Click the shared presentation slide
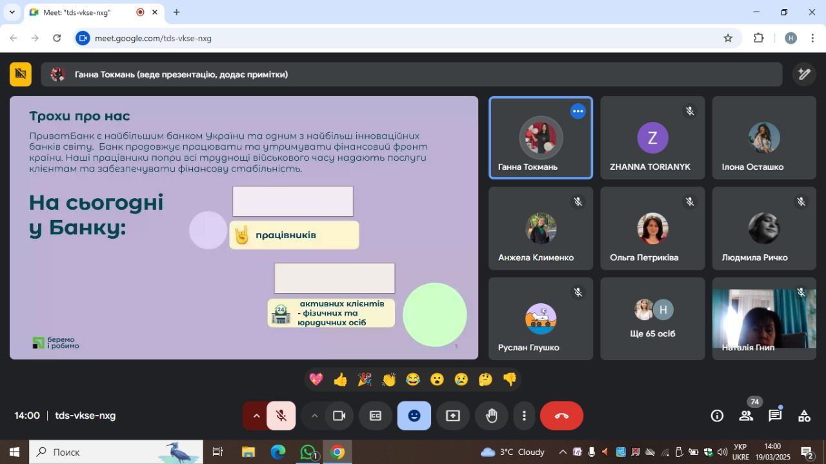 (x=244, y=228)
